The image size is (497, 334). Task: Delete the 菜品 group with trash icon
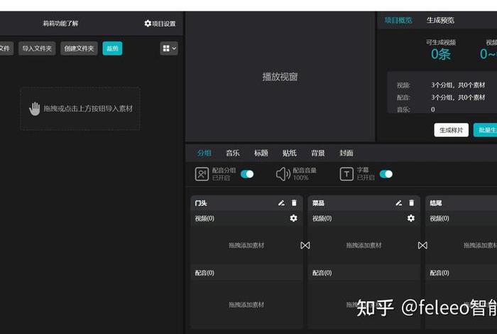[x=411, y=203]
